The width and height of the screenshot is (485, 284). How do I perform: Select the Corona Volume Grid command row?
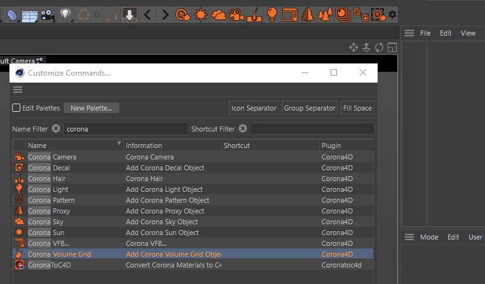click(193, 254)
